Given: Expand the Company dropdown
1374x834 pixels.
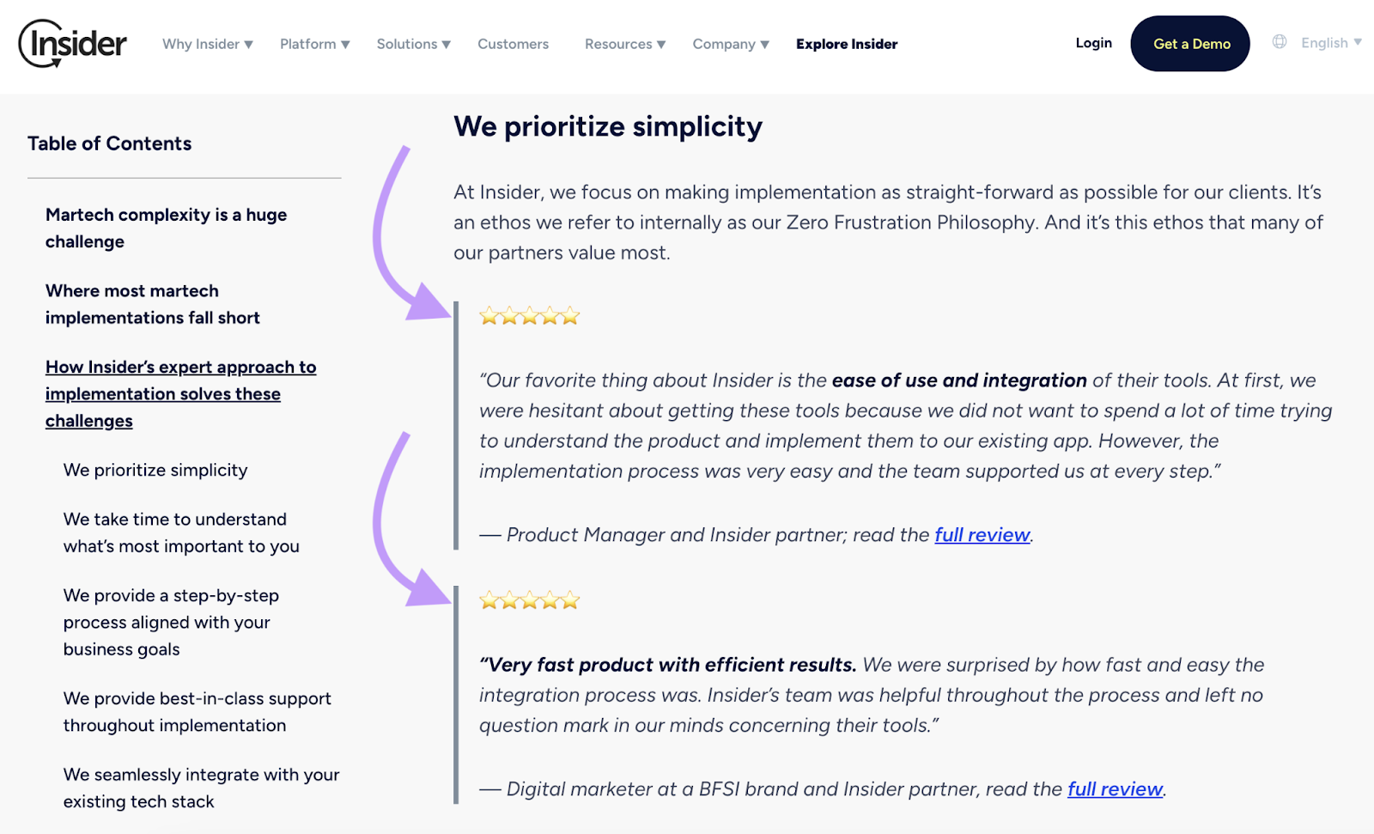Looking at the screenshot, I should (730, 44).
